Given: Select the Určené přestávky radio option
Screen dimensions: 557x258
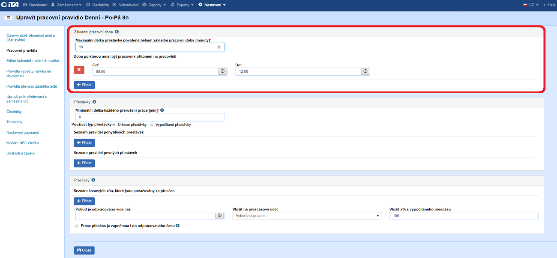Looking at the screenshot, I should 114,125.
